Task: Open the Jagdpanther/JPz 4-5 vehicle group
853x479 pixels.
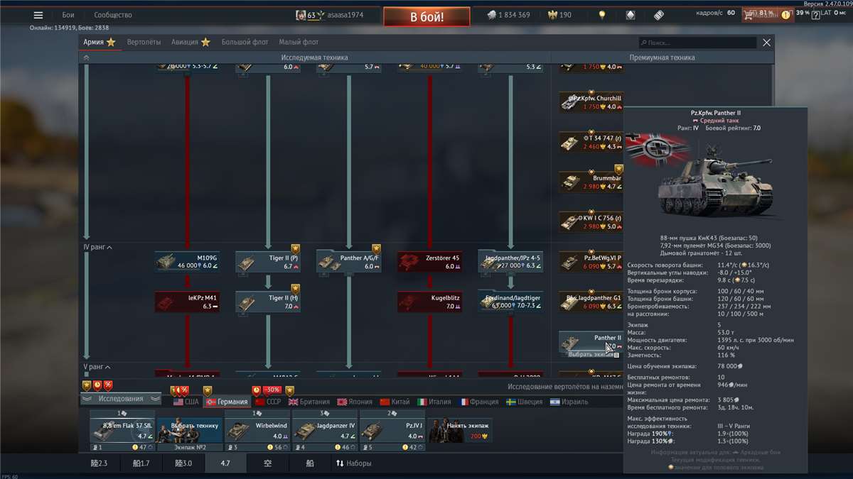Action: click(510, 261)
